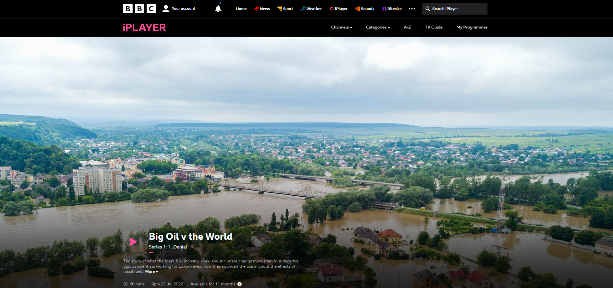The image size is (613, 288).
Task: Expand the Channels dropdown
Action: [x=342, y=27]
